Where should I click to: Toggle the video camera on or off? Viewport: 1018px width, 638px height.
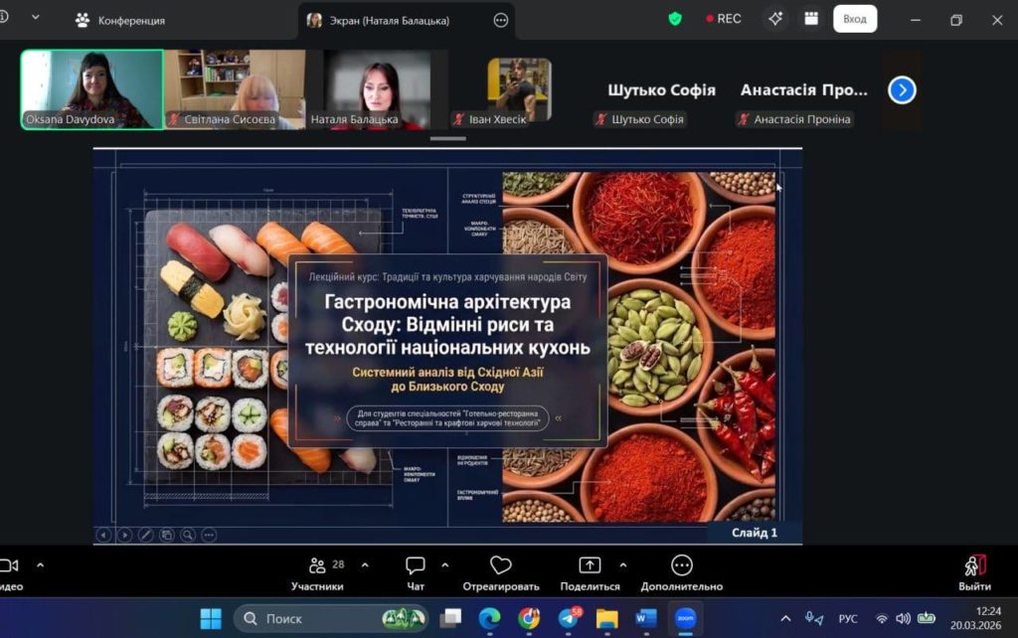point(10,565)
